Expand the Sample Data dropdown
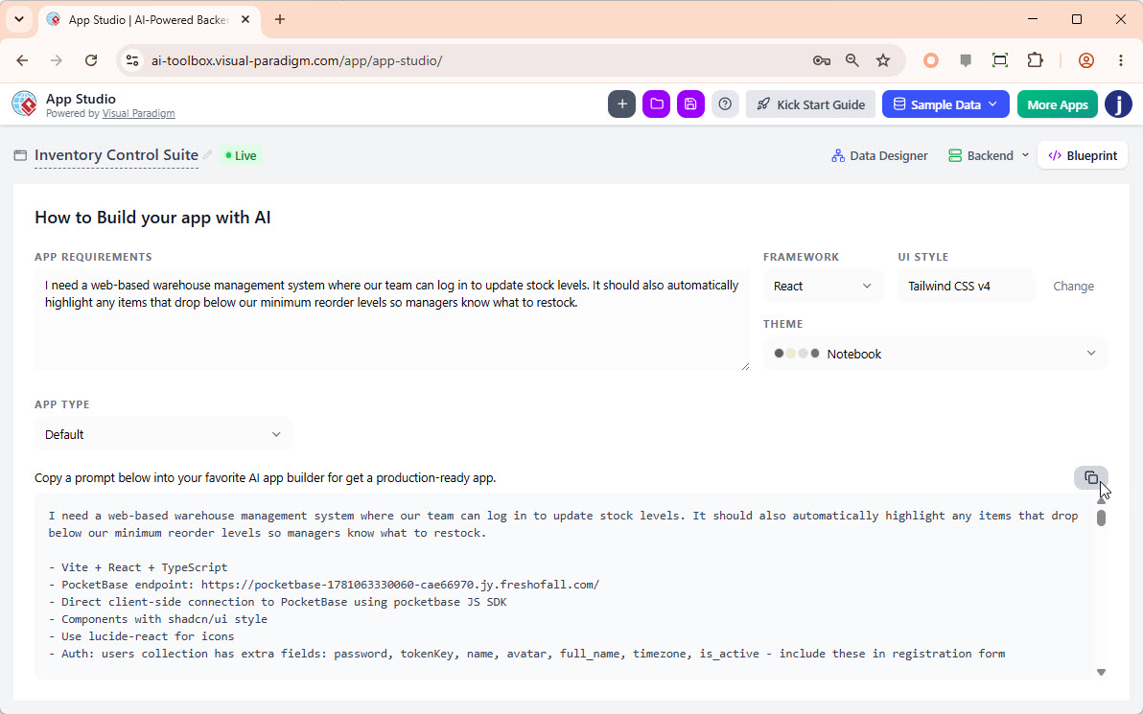1143x714 pixels. 945,104
